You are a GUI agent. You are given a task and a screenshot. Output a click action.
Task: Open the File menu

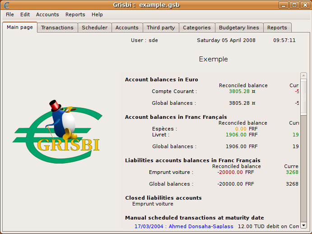(10, 14)
